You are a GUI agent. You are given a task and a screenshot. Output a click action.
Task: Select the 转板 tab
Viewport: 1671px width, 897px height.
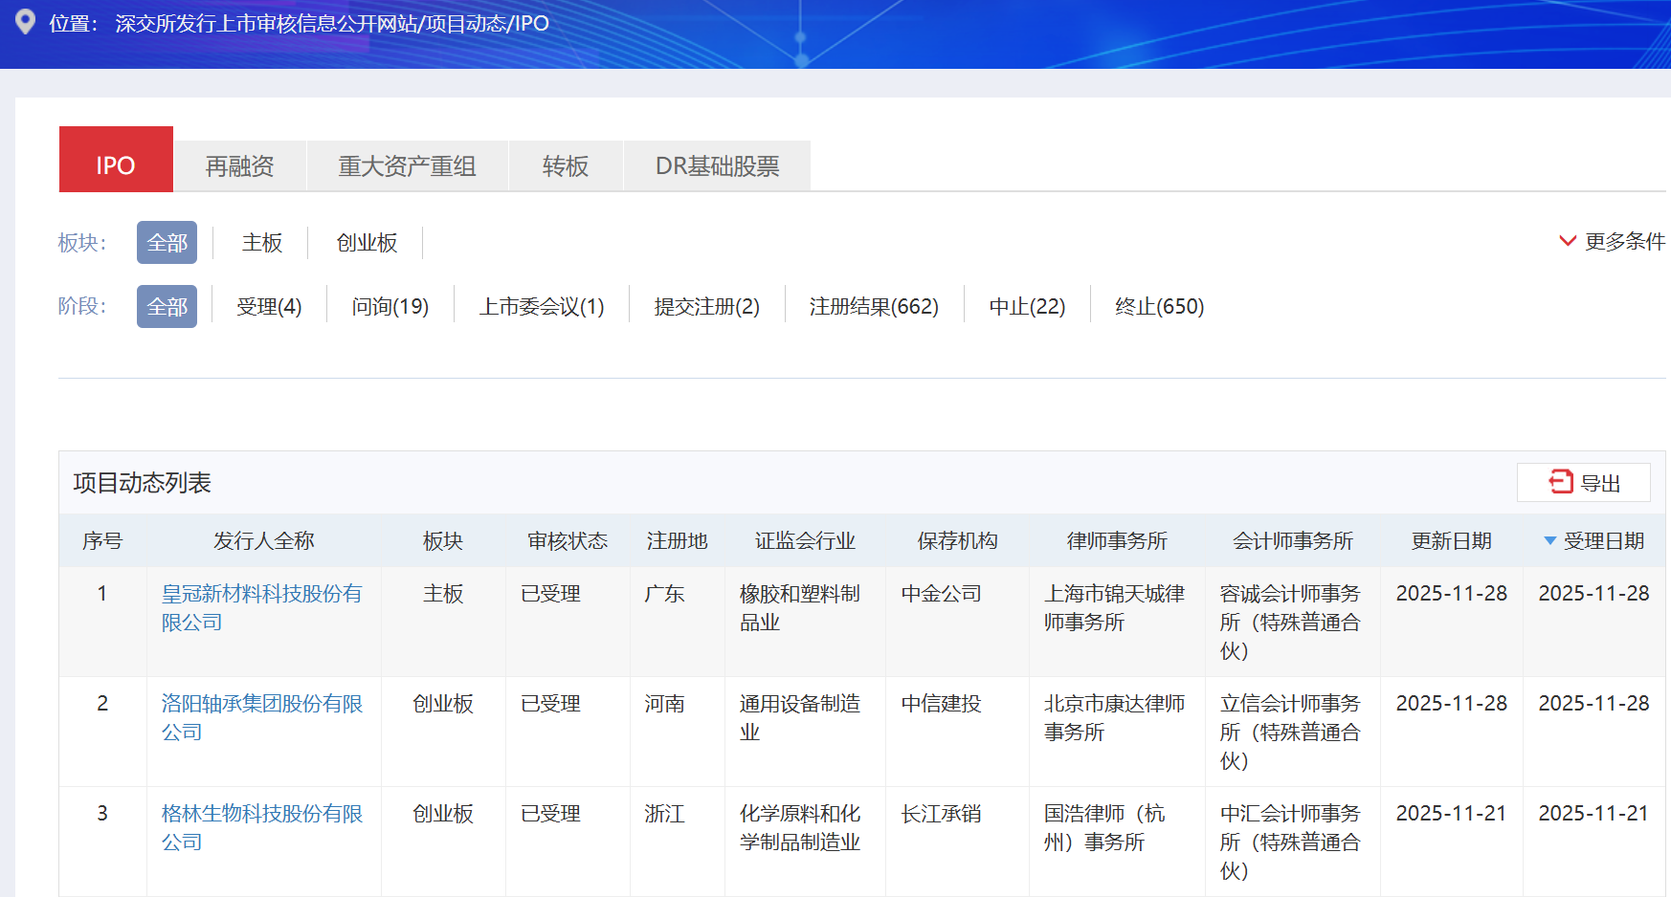coord(565,166)
